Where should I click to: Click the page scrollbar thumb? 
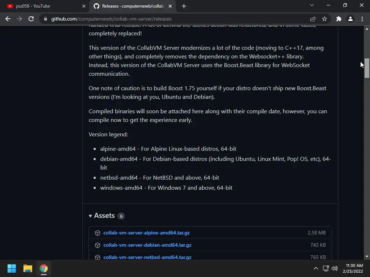tap(367, 68)
